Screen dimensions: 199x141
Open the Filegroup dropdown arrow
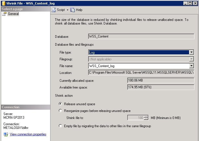[191, 59]
